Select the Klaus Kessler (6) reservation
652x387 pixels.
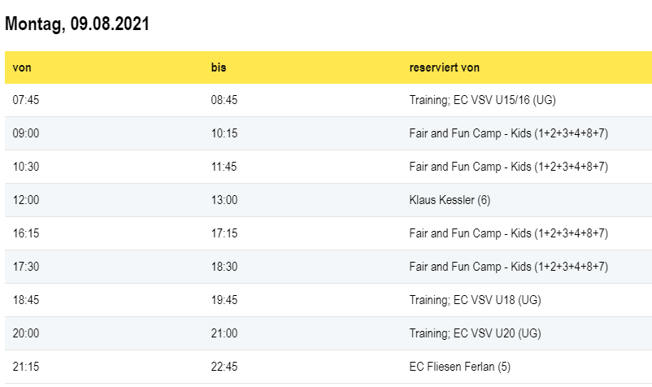point(450,200)
